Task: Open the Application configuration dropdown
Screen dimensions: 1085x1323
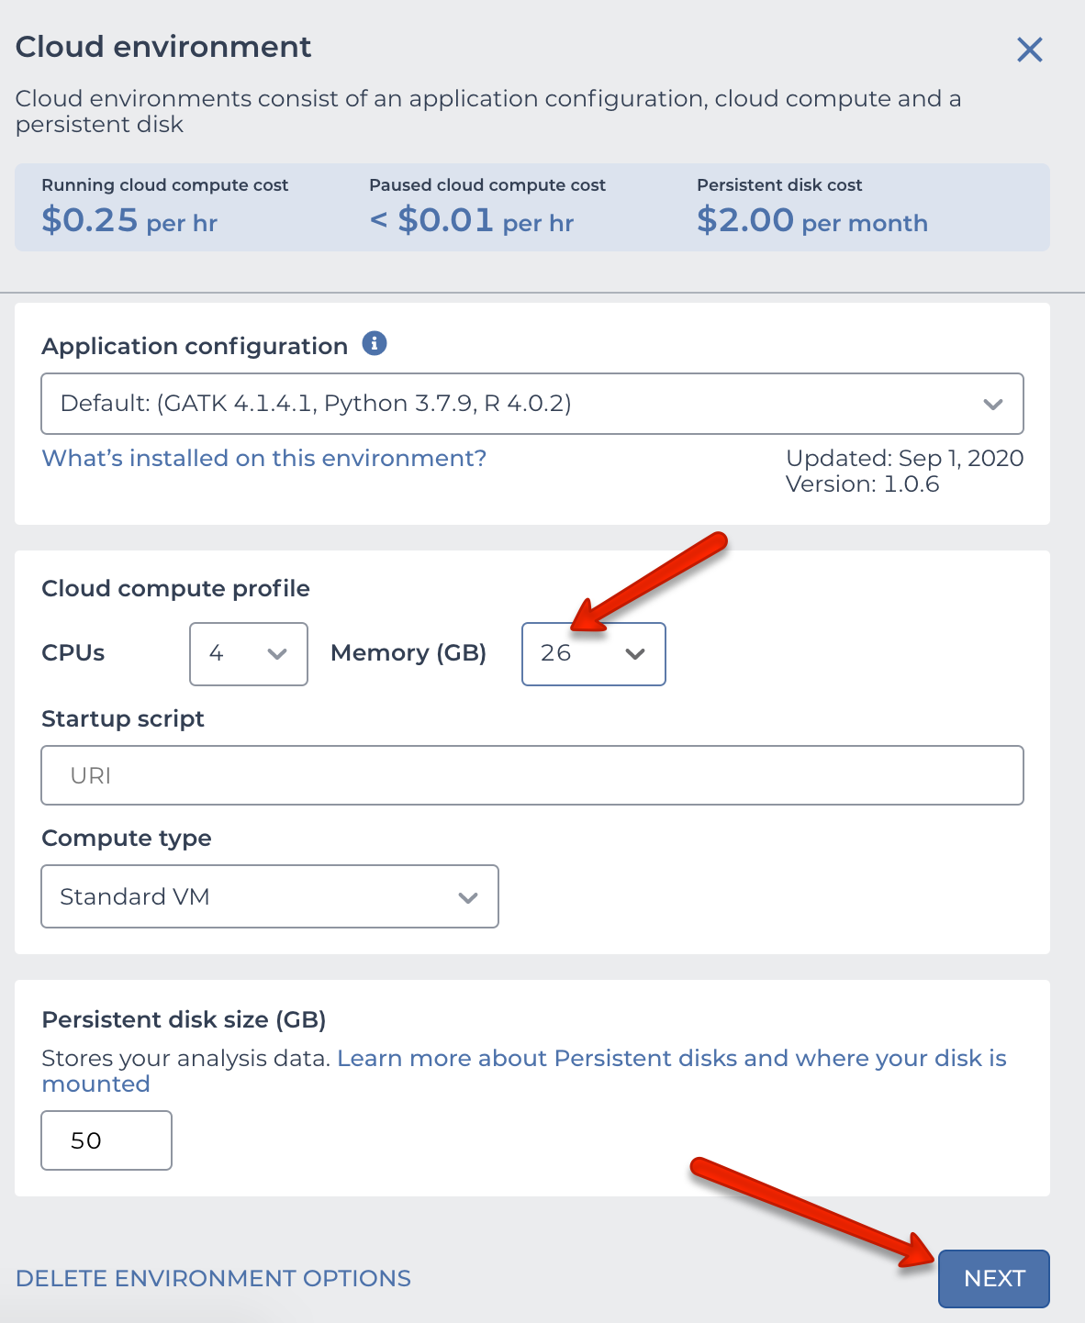Action: pyautogui.click(x=532, y=404)
